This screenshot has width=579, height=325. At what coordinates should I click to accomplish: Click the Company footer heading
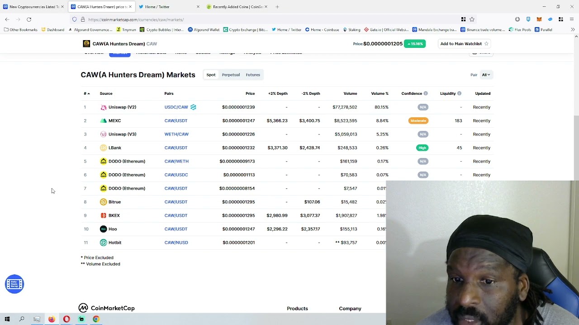pyautogui.click(x=350, y=308)
